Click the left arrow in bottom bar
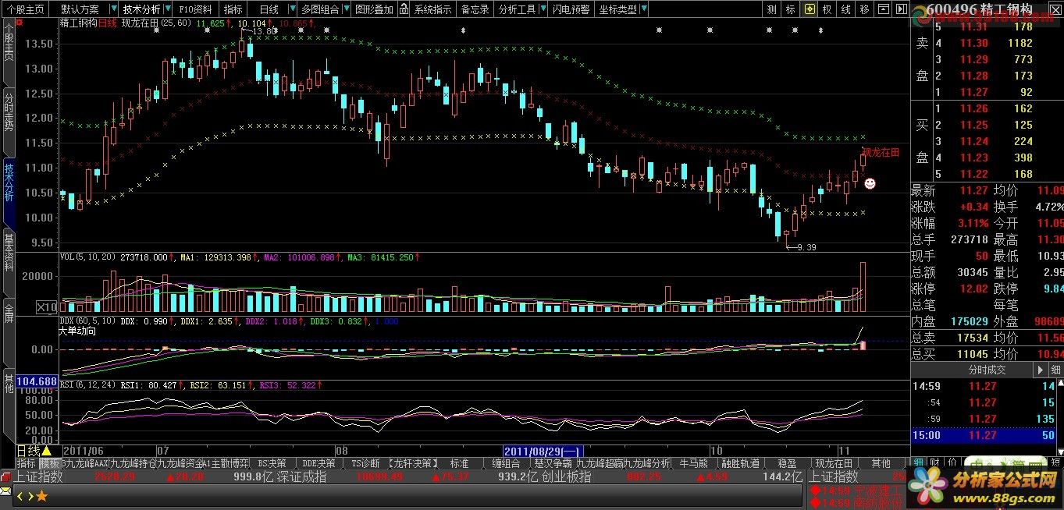The width and height of the screenshot is (1064, 510). [x=20, y=495]
